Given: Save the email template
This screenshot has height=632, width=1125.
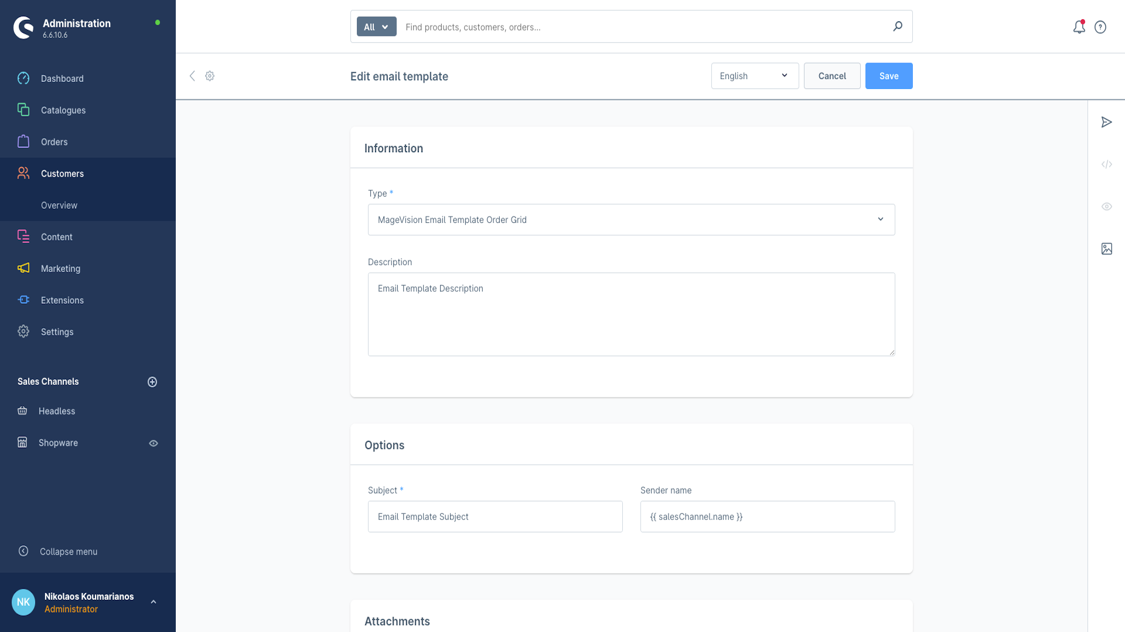Looking at the screenshot, I should pyautogui.click(x=888, y=76).
